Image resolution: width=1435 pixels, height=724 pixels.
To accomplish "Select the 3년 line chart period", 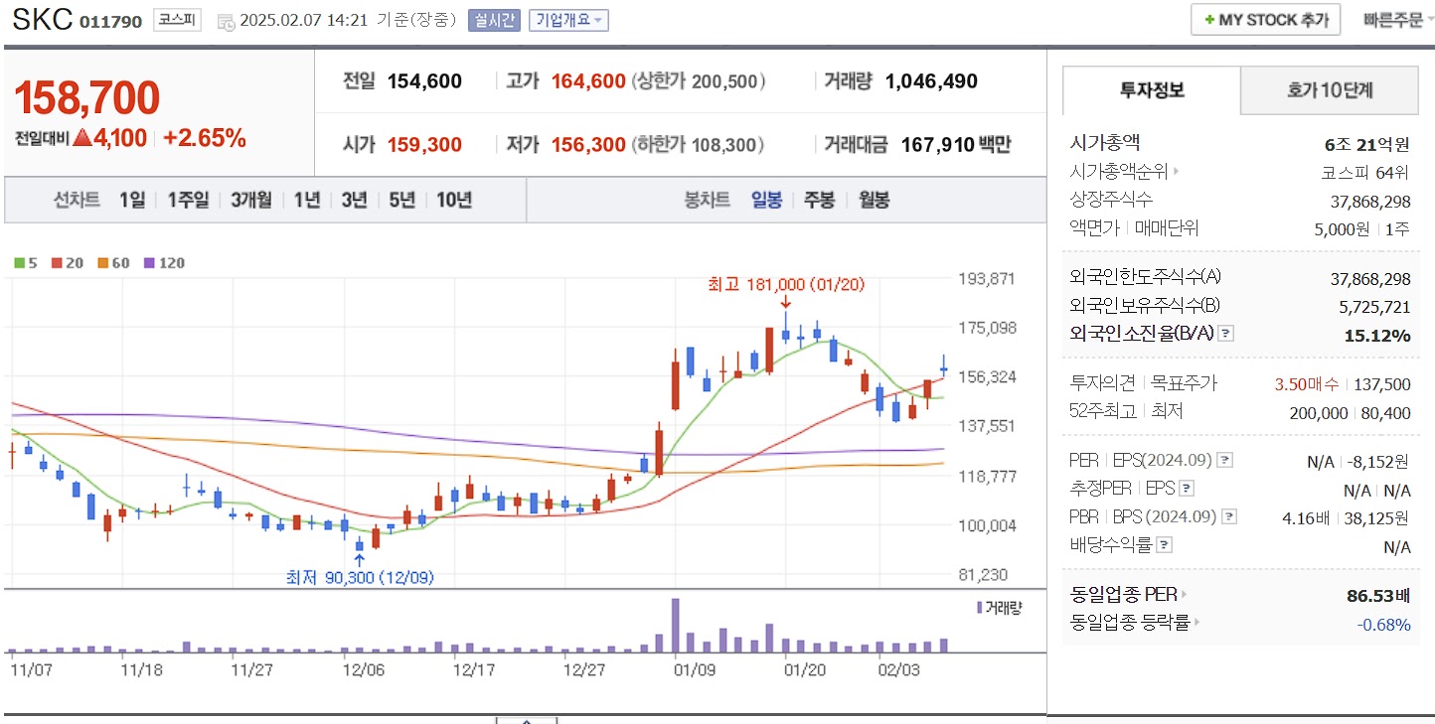I will 355,200.
